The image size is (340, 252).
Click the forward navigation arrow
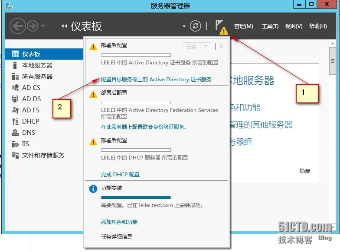tap(33, 26)
